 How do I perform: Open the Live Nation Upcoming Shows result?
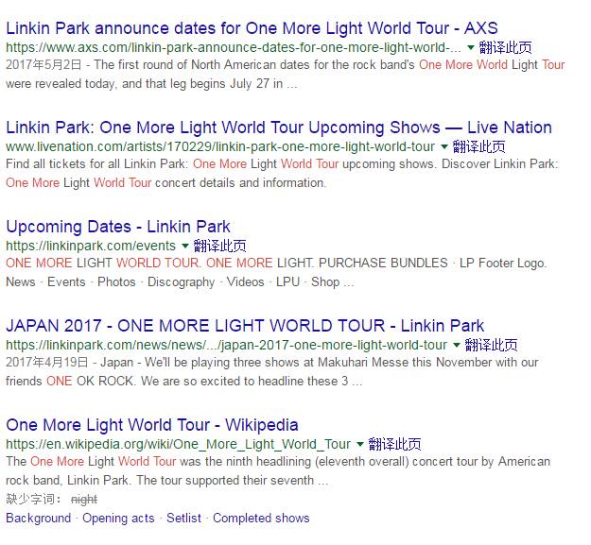279,128
